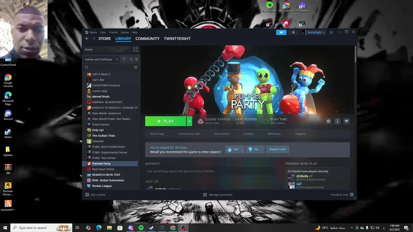413x232 pixels.
Task: Open Manage Downloads
Action: (x=218, y=195)
